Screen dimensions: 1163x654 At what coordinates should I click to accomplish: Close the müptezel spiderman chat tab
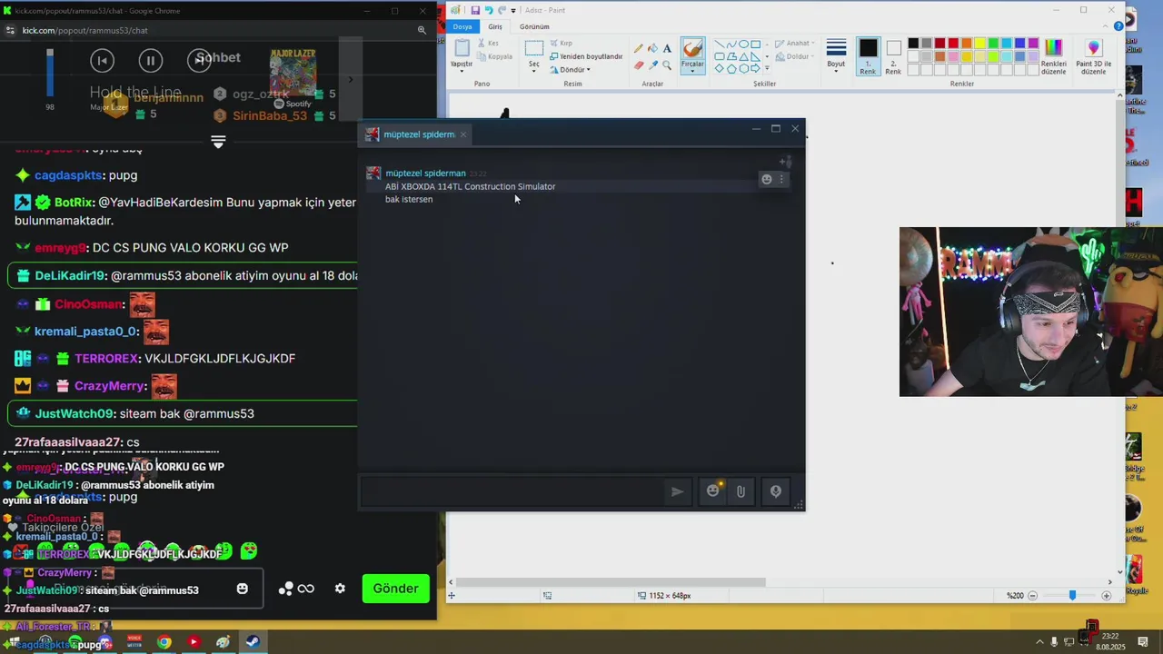click(462, 134)
